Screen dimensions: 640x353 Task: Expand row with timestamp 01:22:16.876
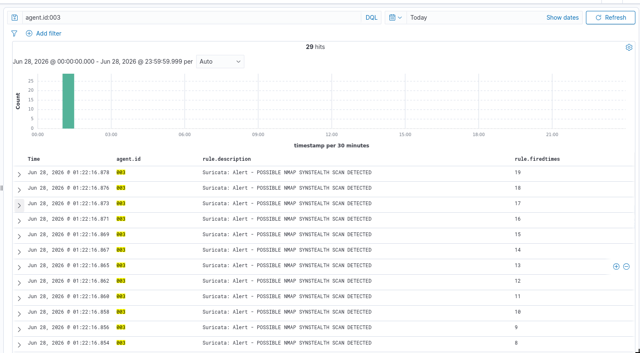pyautogui.click(x=19, y=190)
